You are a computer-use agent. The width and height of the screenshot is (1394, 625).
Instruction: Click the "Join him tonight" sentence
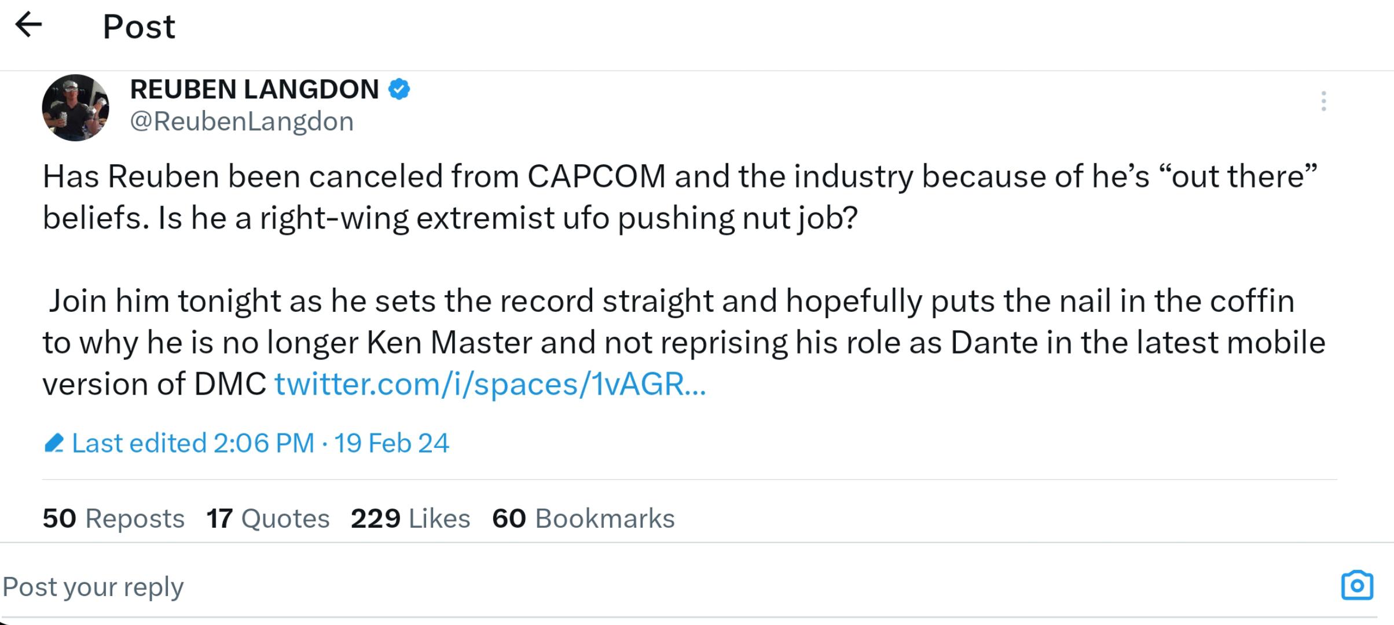[405, 301]
